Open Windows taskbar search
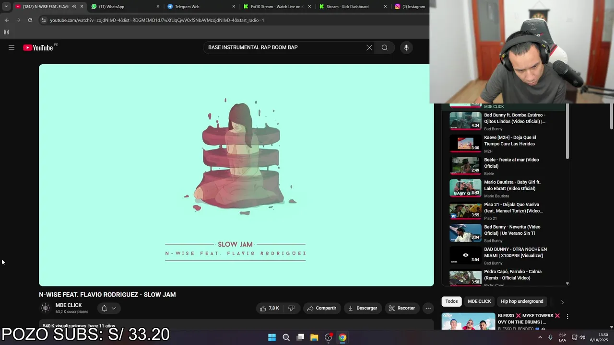The width and height of the screenshot is (614, 345). click(x=286, y=337)
